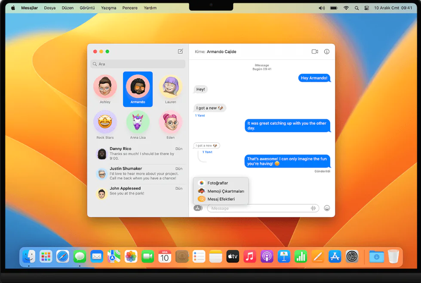The width and height of the screenshot is (421, 283).
Task: Open the Apple menu
Action: click(13, 8)
